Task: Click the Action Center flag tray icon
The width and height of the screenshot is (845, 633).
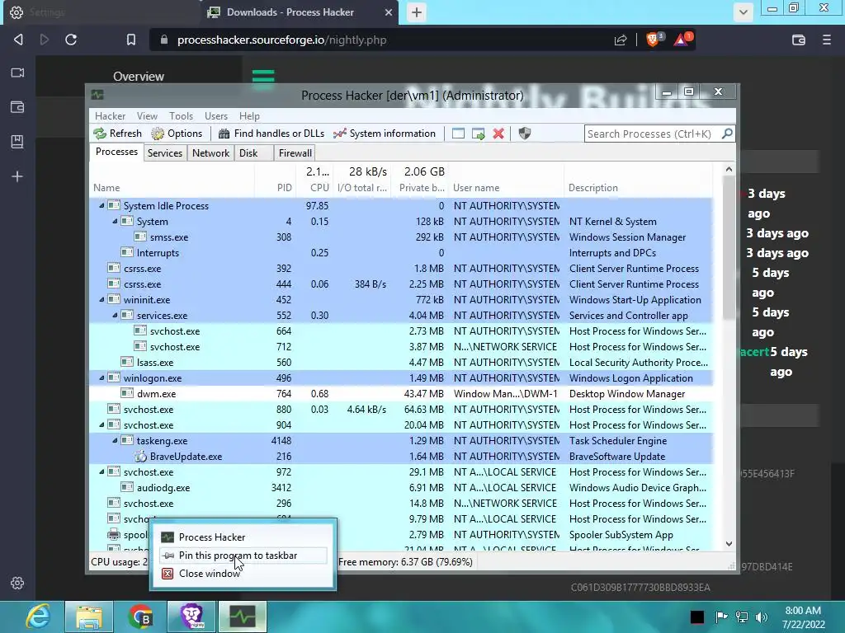Action: [x=721, y=617]
